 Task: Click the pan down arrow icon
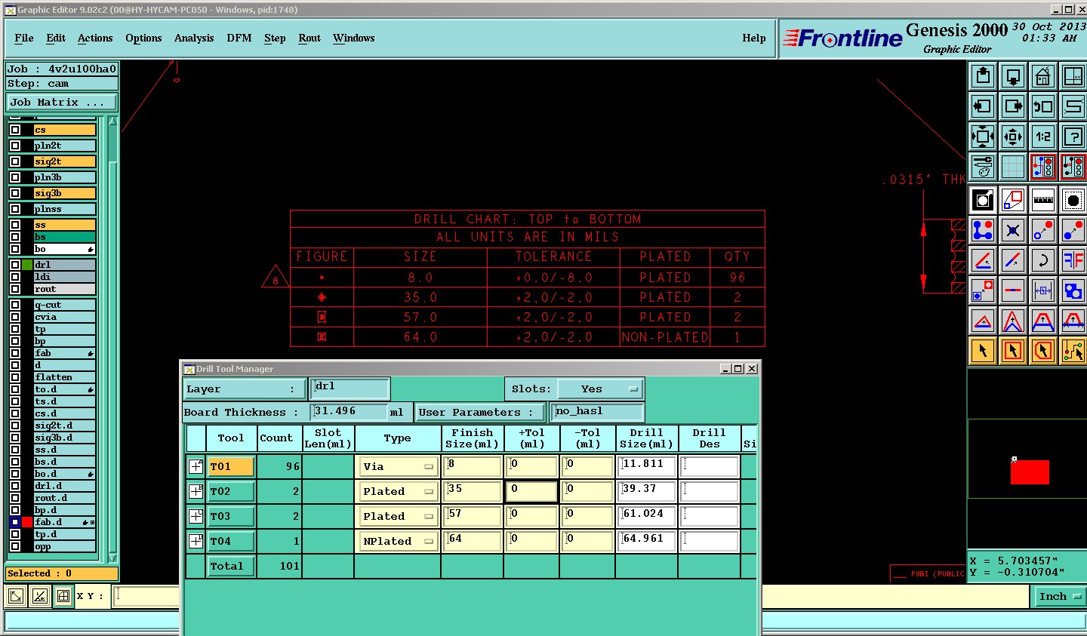pyautogui.click(x=1013, y=76)
